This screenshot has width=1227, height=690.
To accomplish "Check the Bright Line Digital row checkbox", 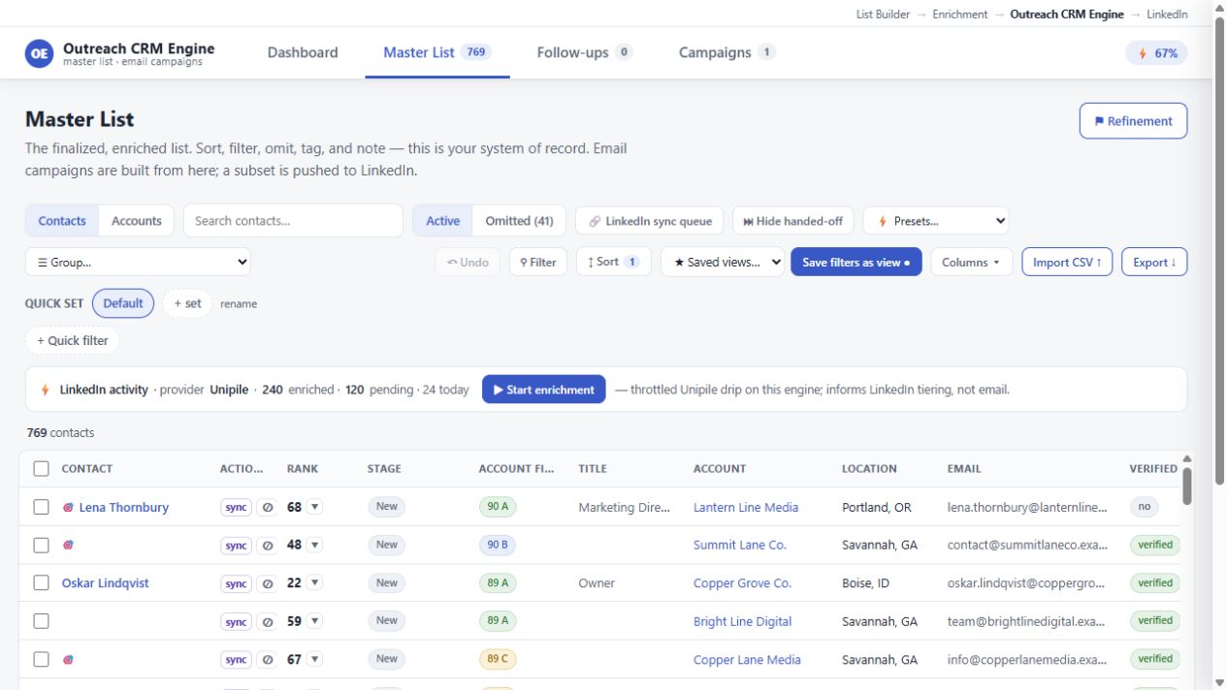I will [x=41, y=621].
